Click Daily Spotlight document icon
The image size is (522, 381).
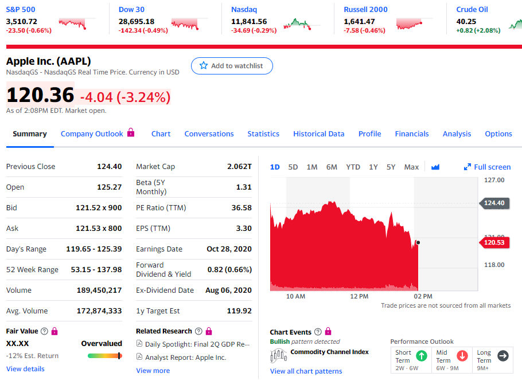[x=139, y=344]
